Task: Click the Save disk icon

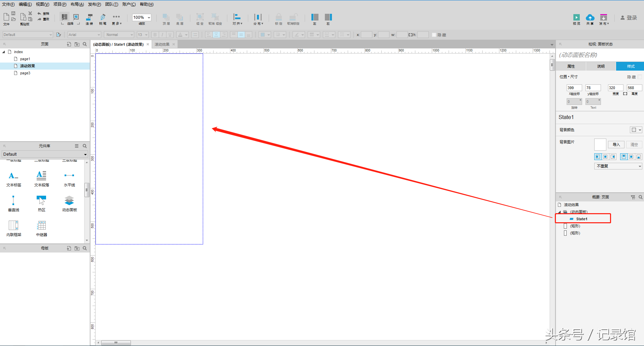Action: tap(13, 13)
